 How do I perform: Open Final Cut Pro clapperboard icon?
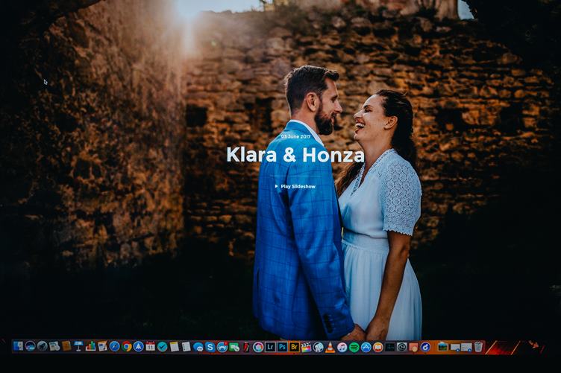pos(307,347)
